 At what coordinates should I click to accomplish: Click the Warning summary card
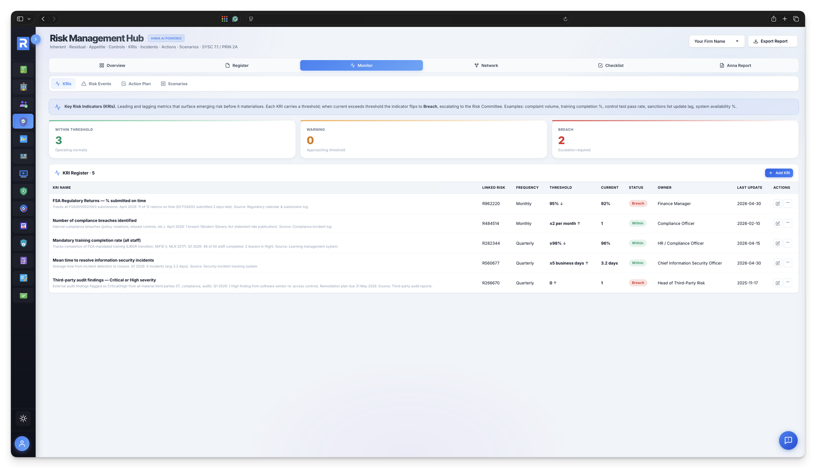(424, 140)
